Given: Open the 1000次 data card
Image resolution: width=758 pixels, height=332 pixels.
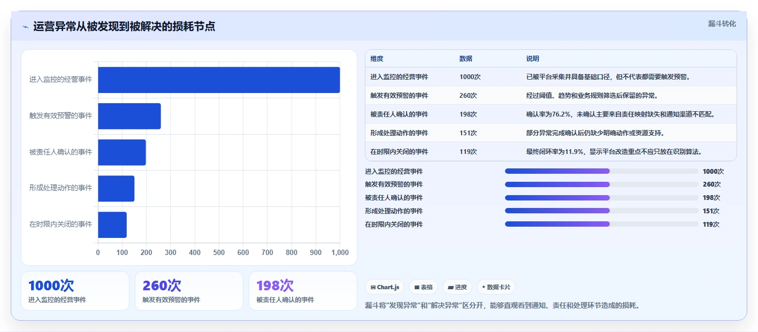Looking at the screenshot, I should (75, 291).
